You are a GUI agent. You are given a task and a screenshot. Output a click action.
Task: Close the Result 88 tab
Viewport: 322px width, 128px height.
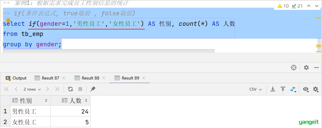[x=104, y=78]
